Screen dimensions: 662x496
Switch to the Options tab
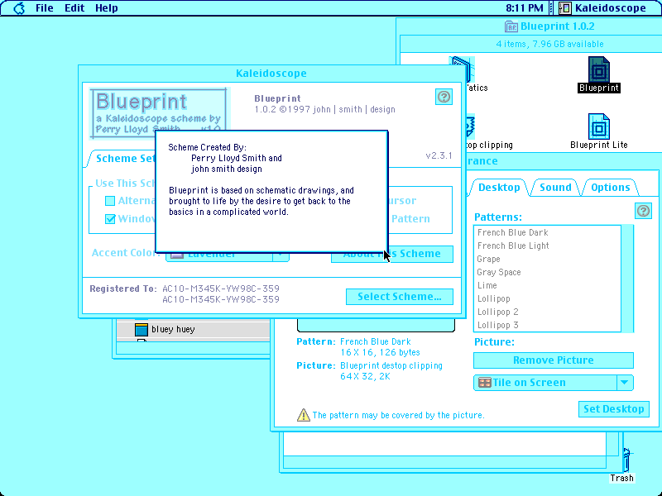610,188
